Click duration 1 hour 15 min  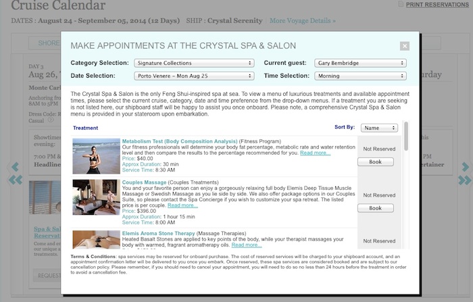(x=179, y=217)
